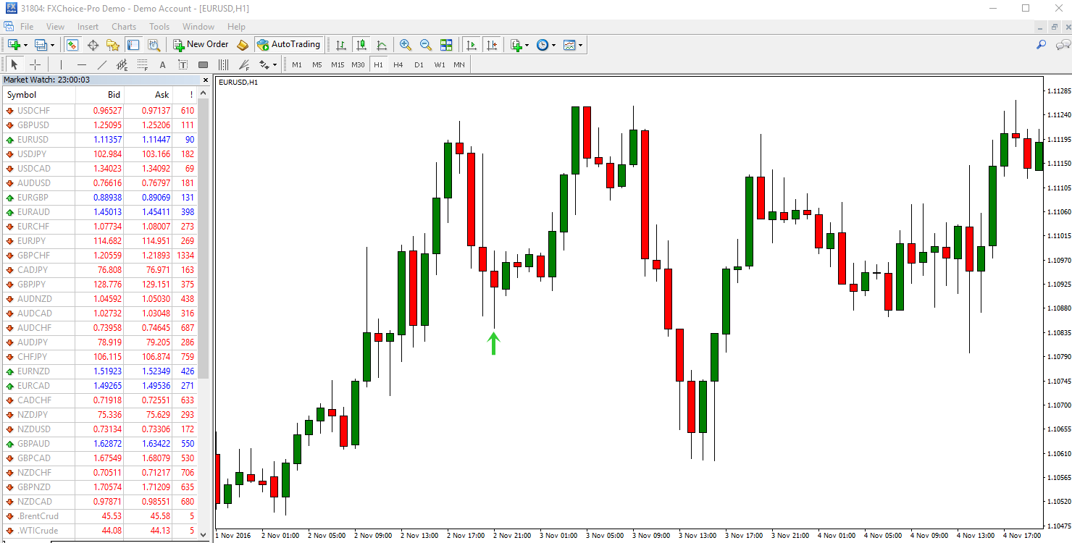Open the File menu
Screen dimensions: 1072x543
[27, 27]
